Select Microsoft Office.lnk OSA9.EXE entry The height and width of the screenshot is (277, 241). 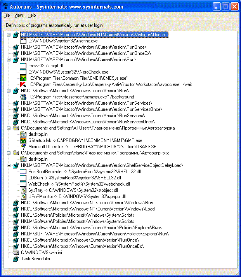92,147
